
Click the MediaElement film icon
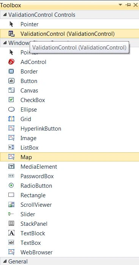(11, 166)
